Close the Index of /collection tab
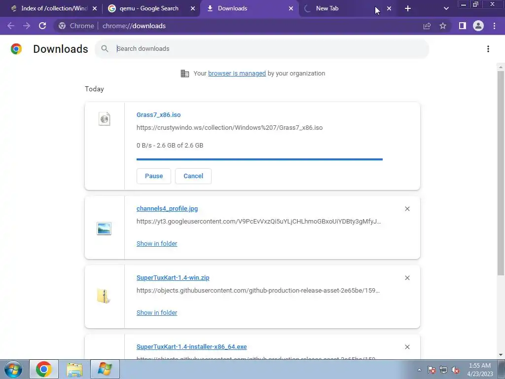This screenshot has width=505, height=379. click(x=95, y=8)
